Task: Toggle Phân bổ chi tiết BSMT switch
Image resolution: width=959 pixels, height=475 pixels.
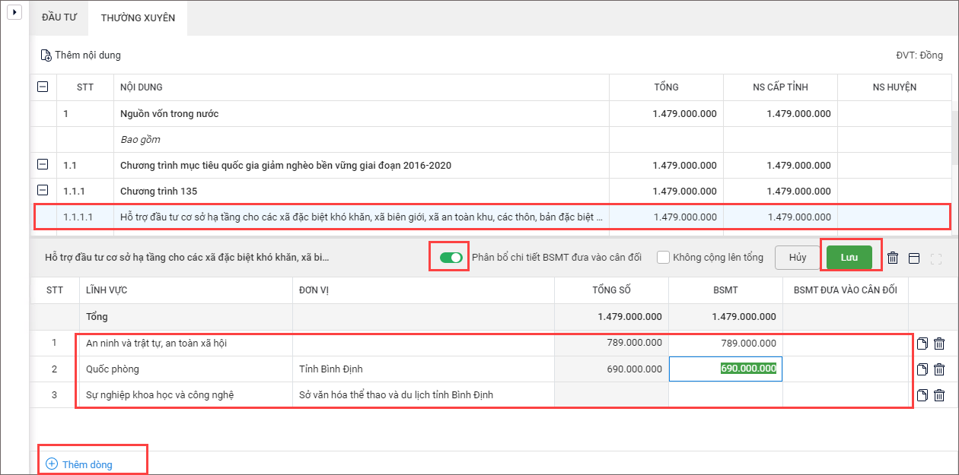Action: pos(451,258)
